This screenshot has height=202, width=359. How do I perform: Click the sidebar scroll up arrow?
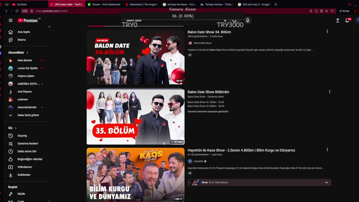[x=49, y=27]
